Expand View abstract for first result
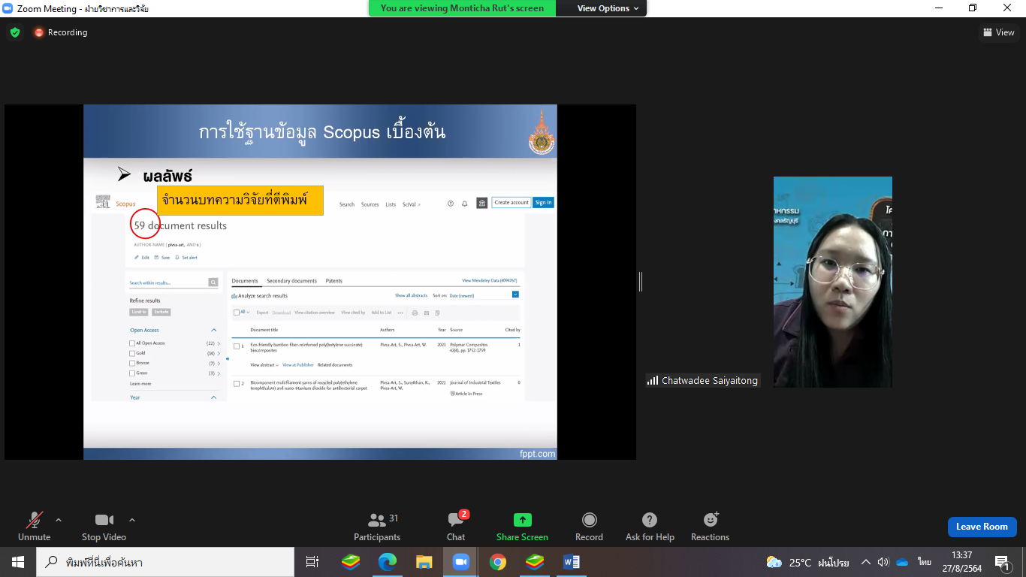 tap(264, 365)
